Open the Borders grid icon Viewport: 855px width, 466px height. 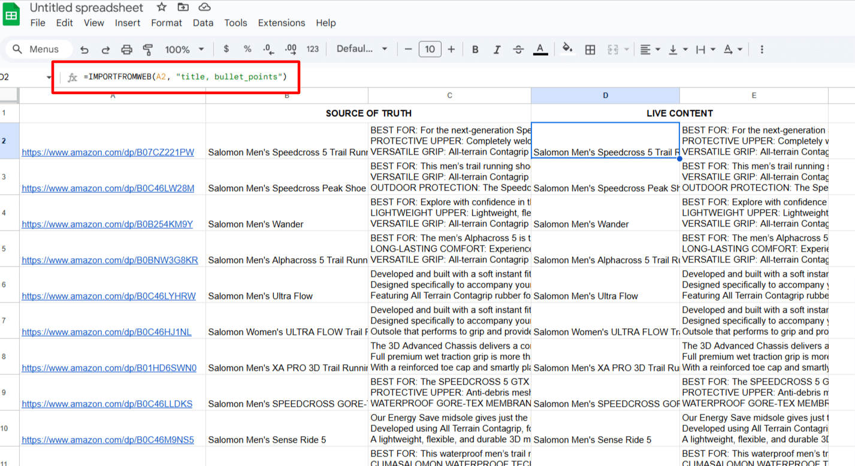[x=590, y=50]
